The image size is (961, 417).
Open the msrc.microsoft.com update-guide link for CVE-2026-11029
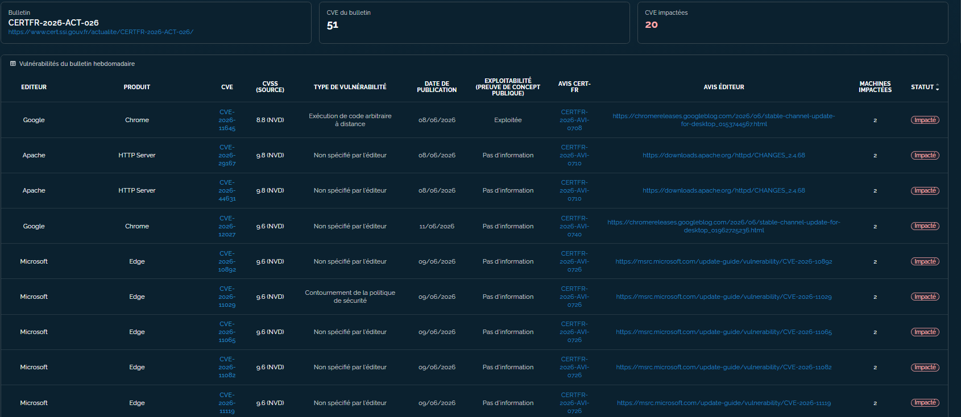click(x=724, y=297)
